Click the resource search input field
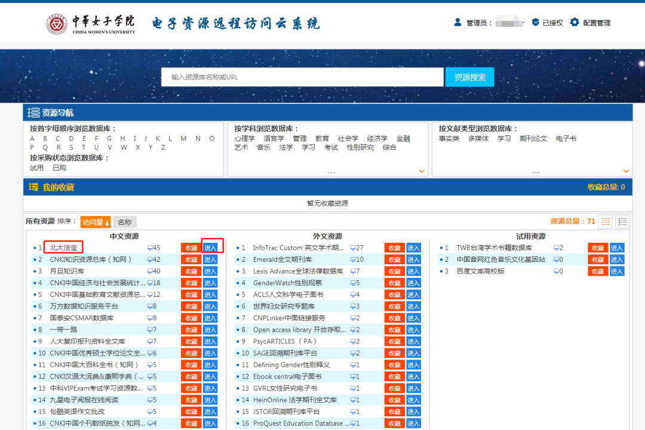 tap(302, 77)
